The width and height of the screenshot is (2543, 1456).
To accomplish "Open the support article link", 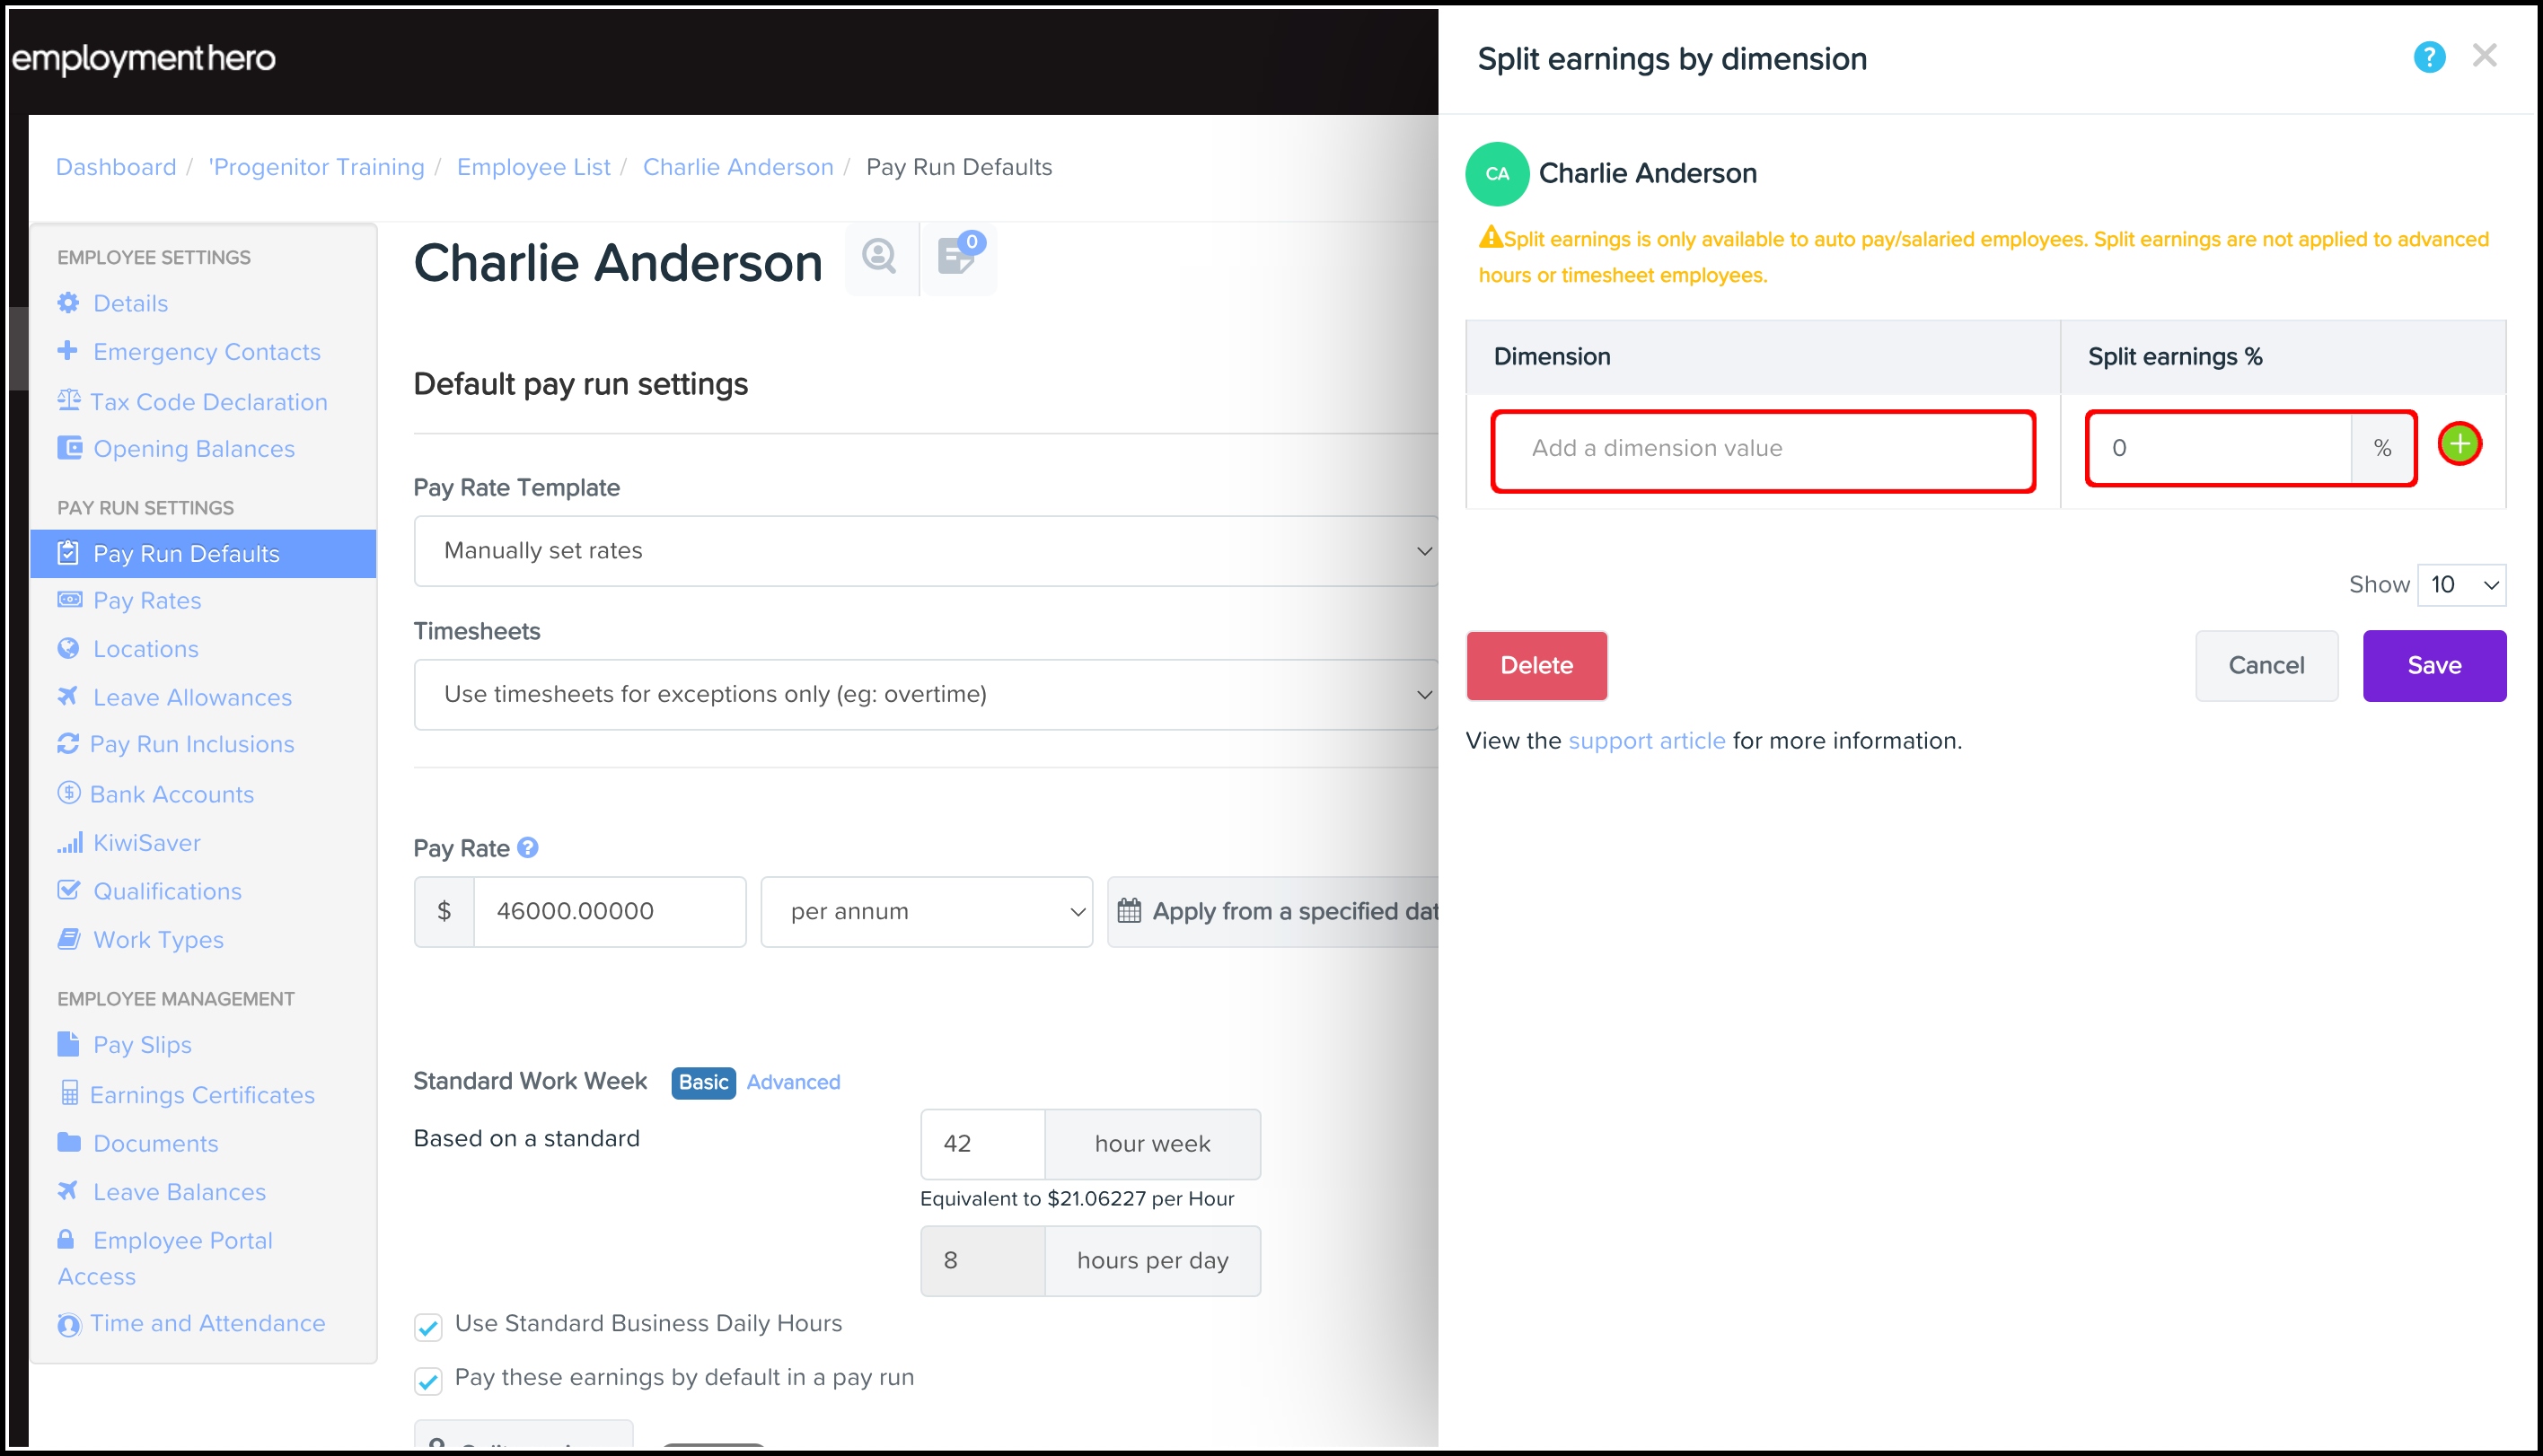I will coord(1645,741).
